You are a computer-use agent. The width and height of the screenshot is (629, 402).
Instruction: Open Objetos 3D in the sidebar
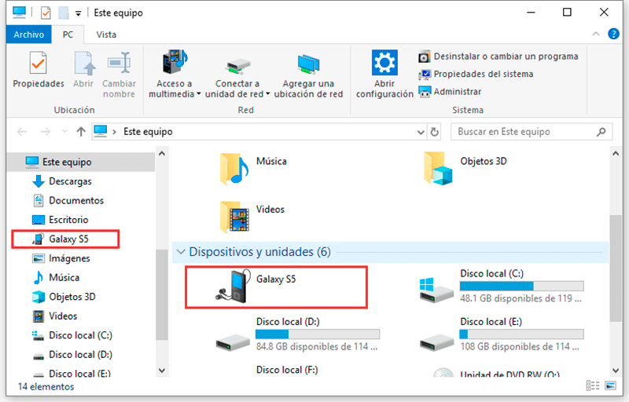(x=64, y=297)
